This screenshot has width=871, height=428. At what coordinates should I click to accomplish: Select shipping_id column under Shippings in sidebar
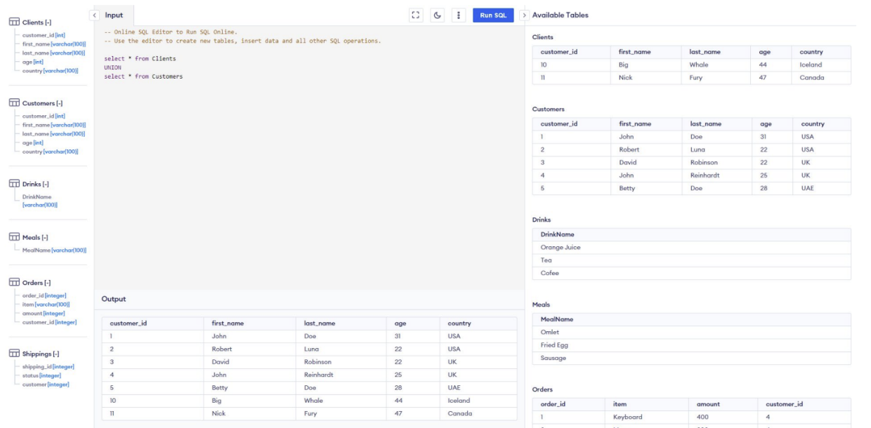coord(48,366)
